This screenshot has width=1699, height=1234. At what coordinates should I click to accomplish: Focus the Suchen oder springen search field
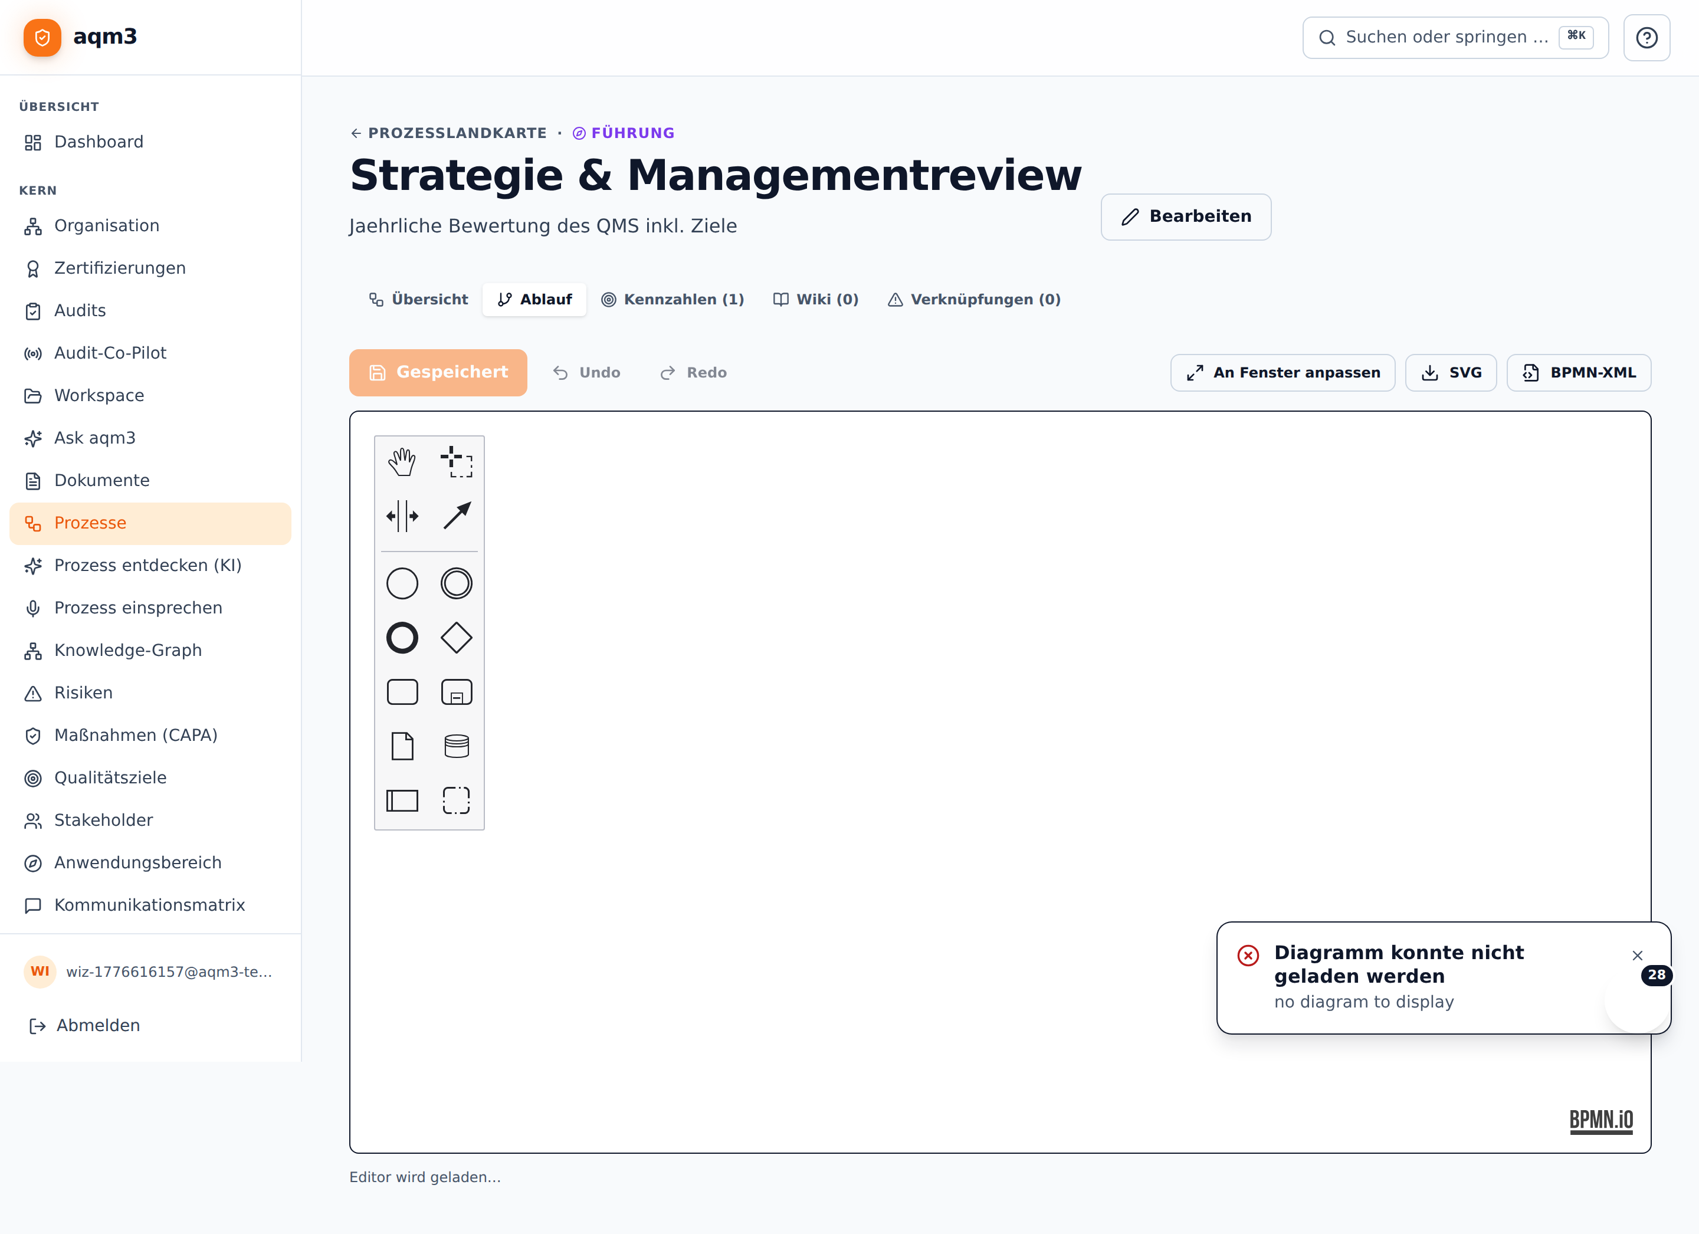(1455, 38)
